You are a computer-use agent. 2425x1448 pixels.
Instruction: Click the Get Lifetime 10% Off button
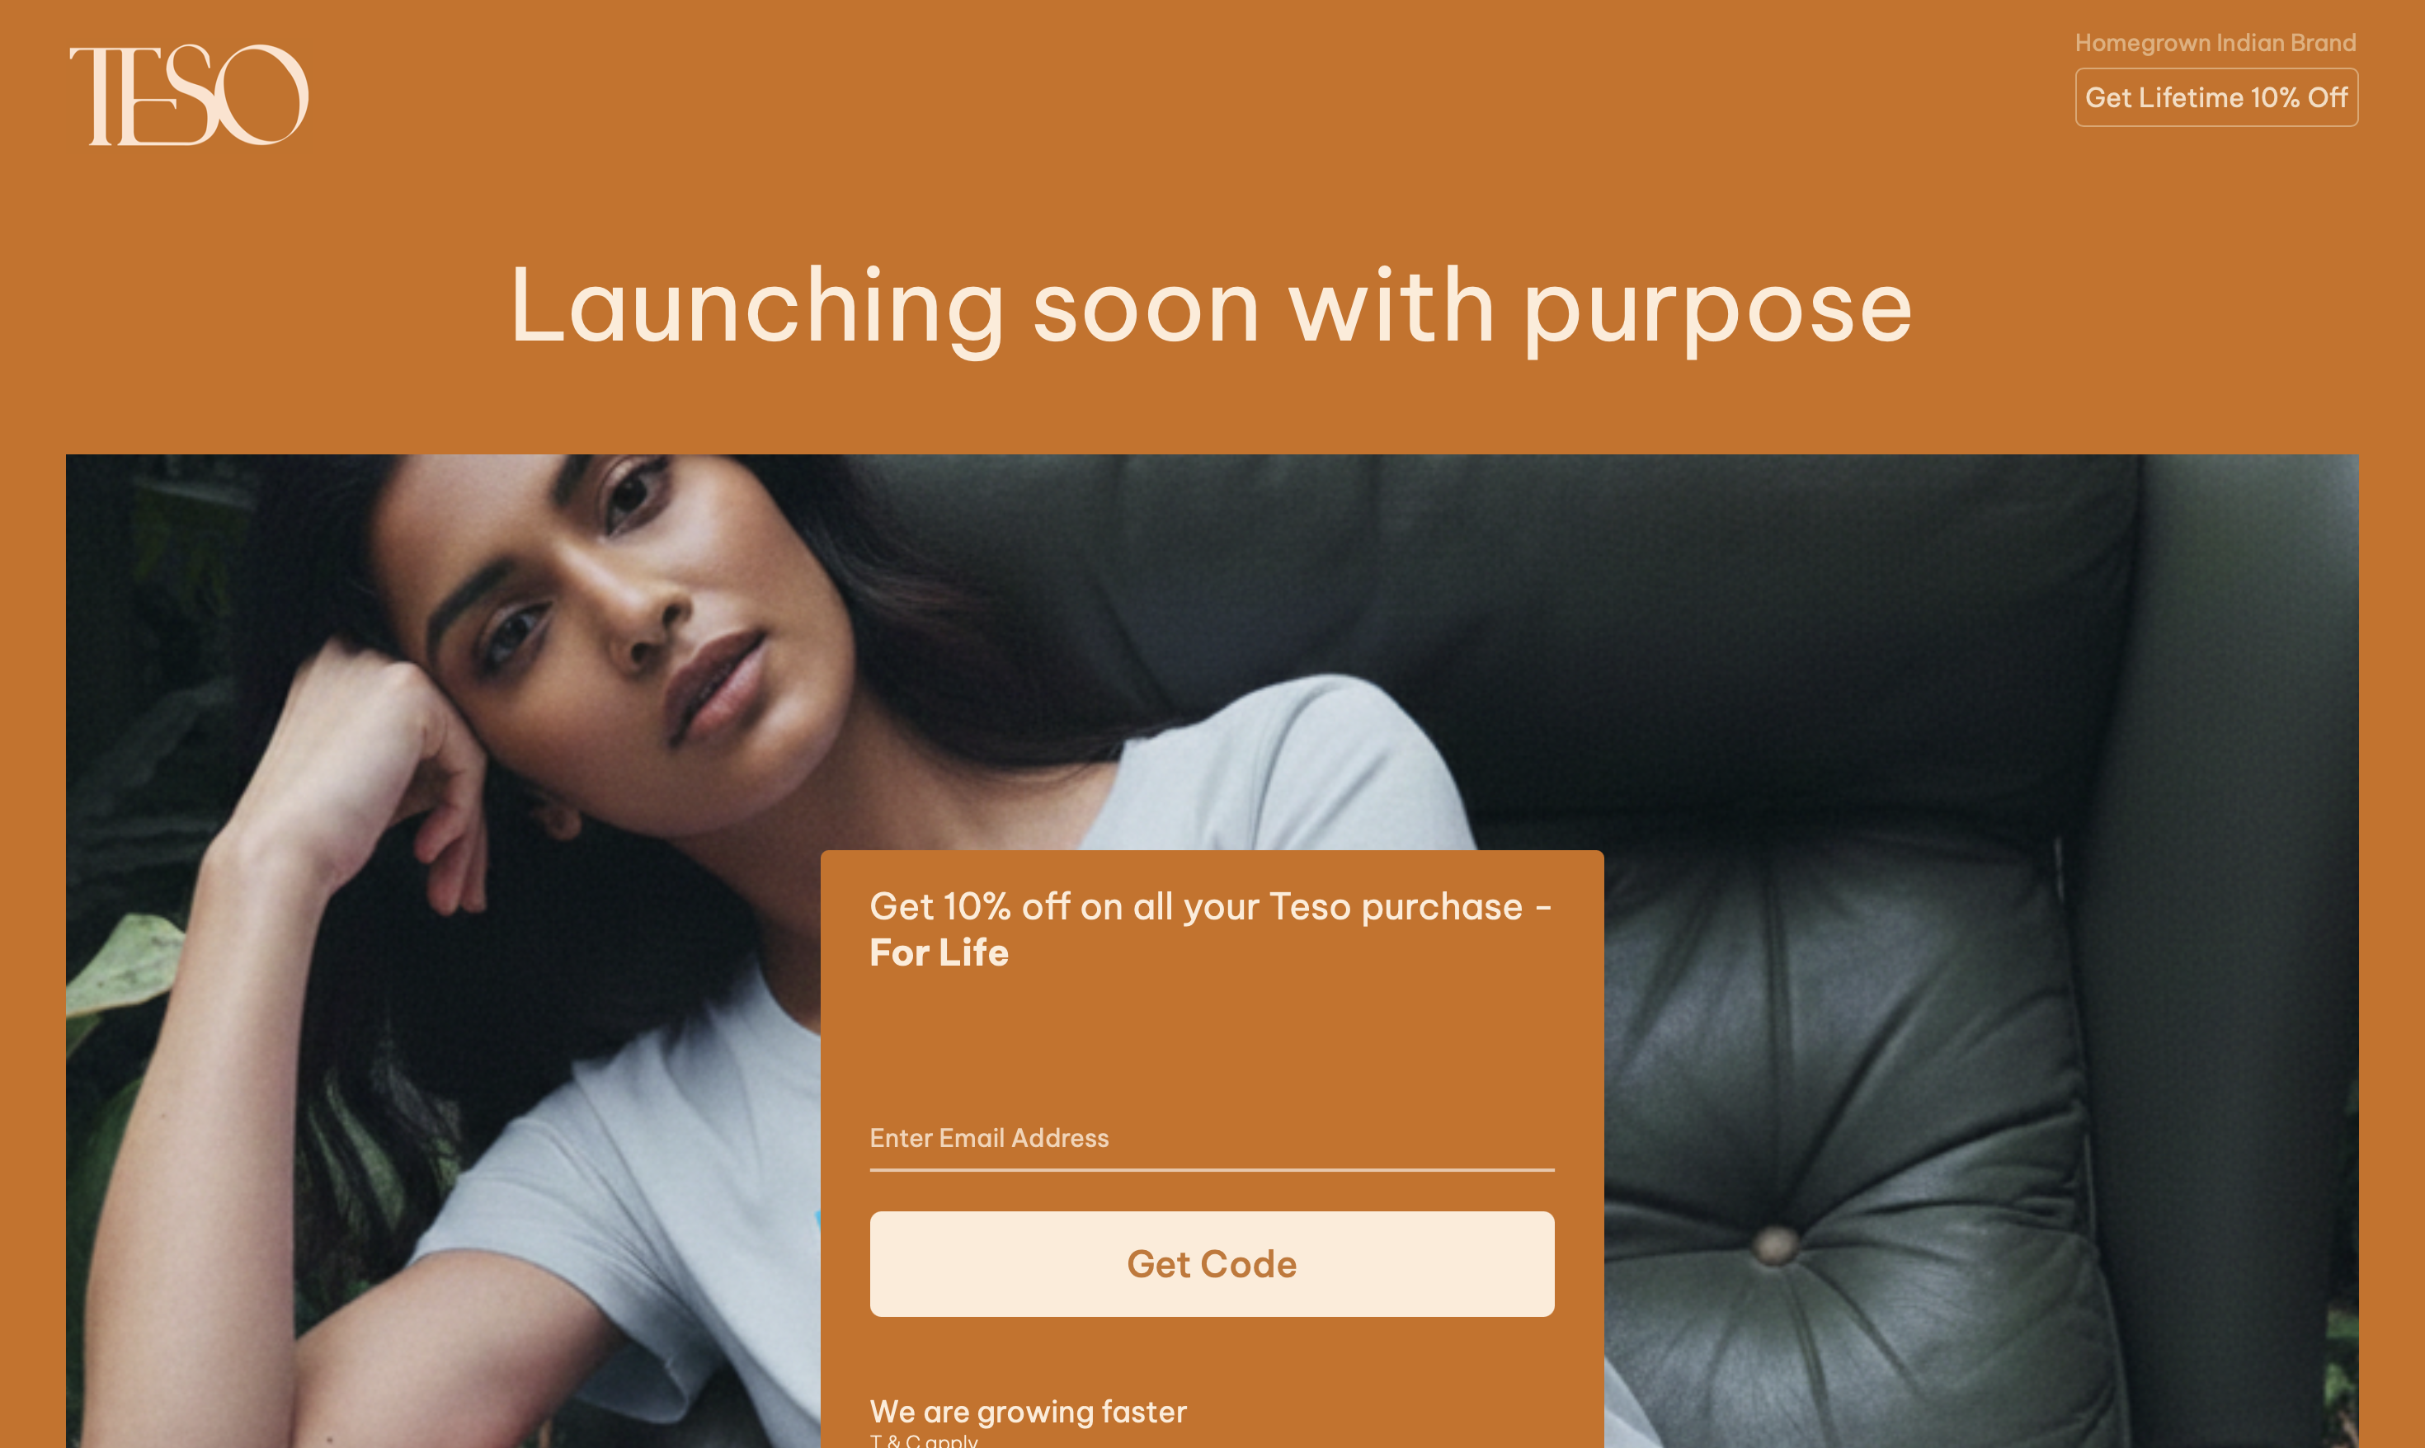point(2216,96)
